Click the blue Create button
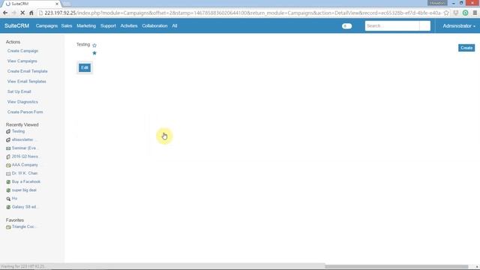This screenshot has width=480, height=270. (x=466, y=48)
